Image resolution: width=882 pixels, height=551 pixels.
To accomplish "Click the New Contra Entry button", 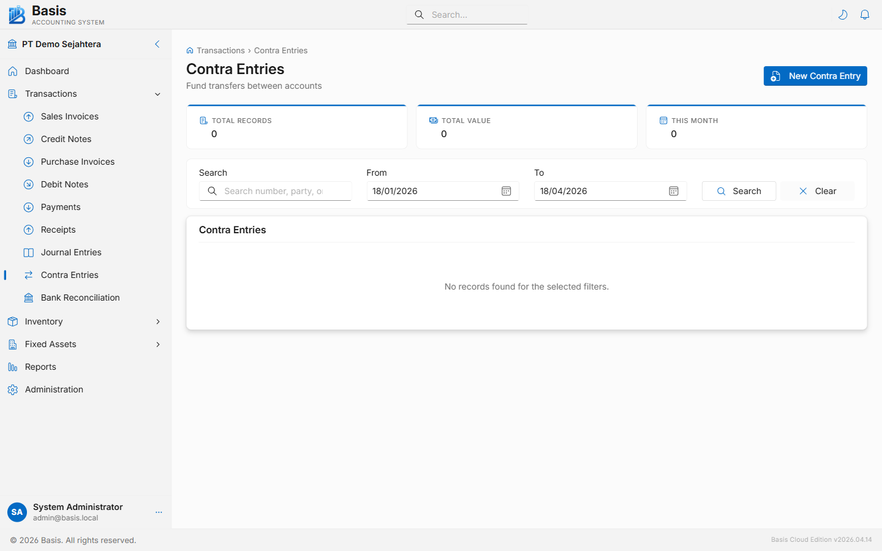I will pos(815,76).
